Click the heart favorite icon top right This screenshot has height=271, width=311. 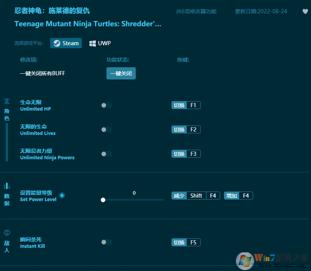[305, 11]
